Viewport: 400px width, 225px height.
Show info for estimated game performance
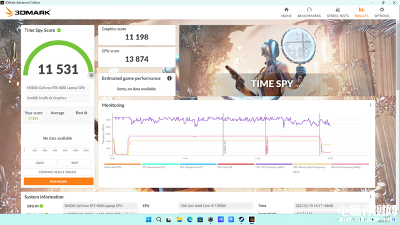pyautogui.click(x=169, y=78)
